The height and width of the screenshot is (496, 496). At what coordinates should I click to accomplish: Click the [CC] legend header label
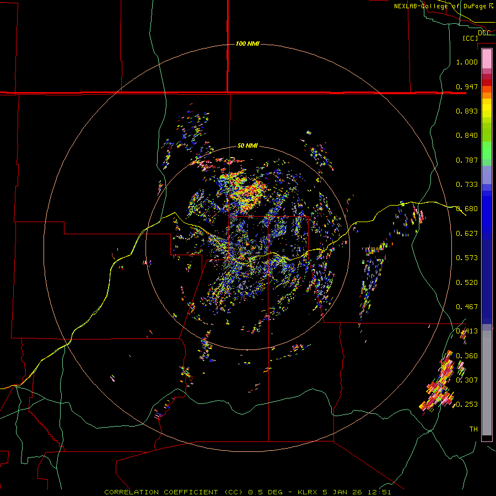470,38
